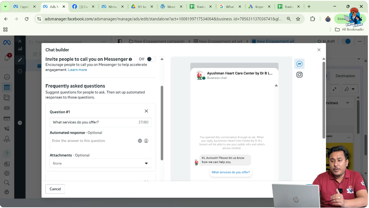The width and height of the screenshot is (369, 208).
Task: Insert personalization via the person icon
Action: [146, 141]
